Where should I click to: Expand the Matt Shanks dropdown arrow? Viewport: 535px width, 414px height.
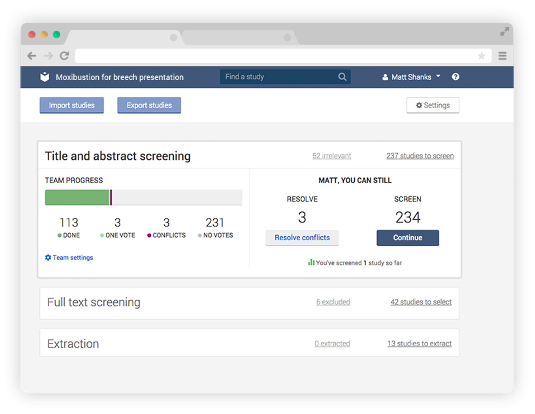pyautogui.click(x=438, y=76)
